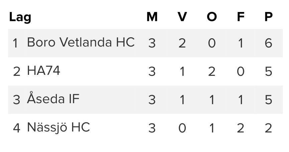Screen dimensions: 289x152
Task: Open the HA74 team row
Action: [43, 71]
